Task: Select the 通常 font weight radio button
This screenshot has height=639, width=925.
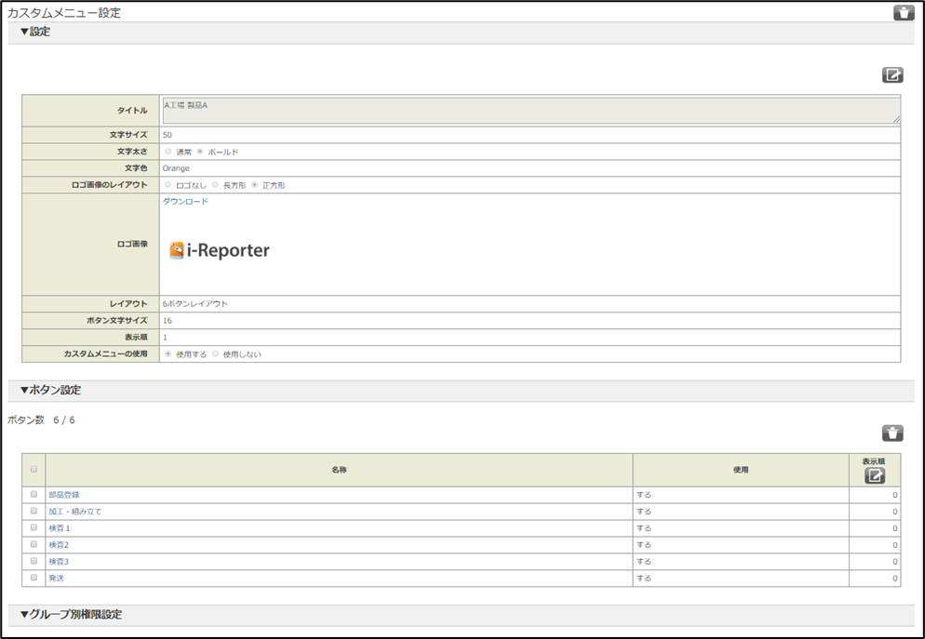Action: coord(168,152)
